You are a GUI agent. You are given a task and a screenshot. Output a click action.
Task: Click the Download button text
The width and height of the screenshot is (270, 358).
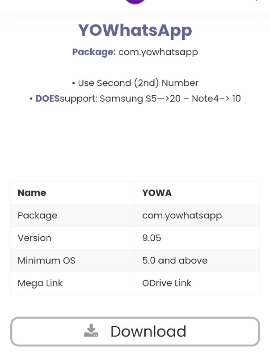[148, 331]
